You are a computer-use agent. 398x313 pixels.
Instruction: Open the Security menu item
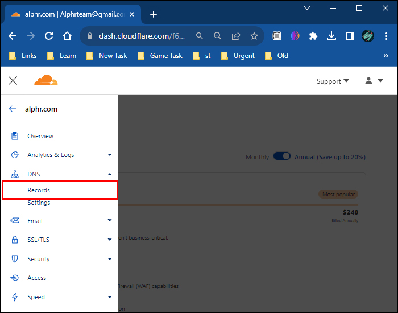tap(39, 259)
